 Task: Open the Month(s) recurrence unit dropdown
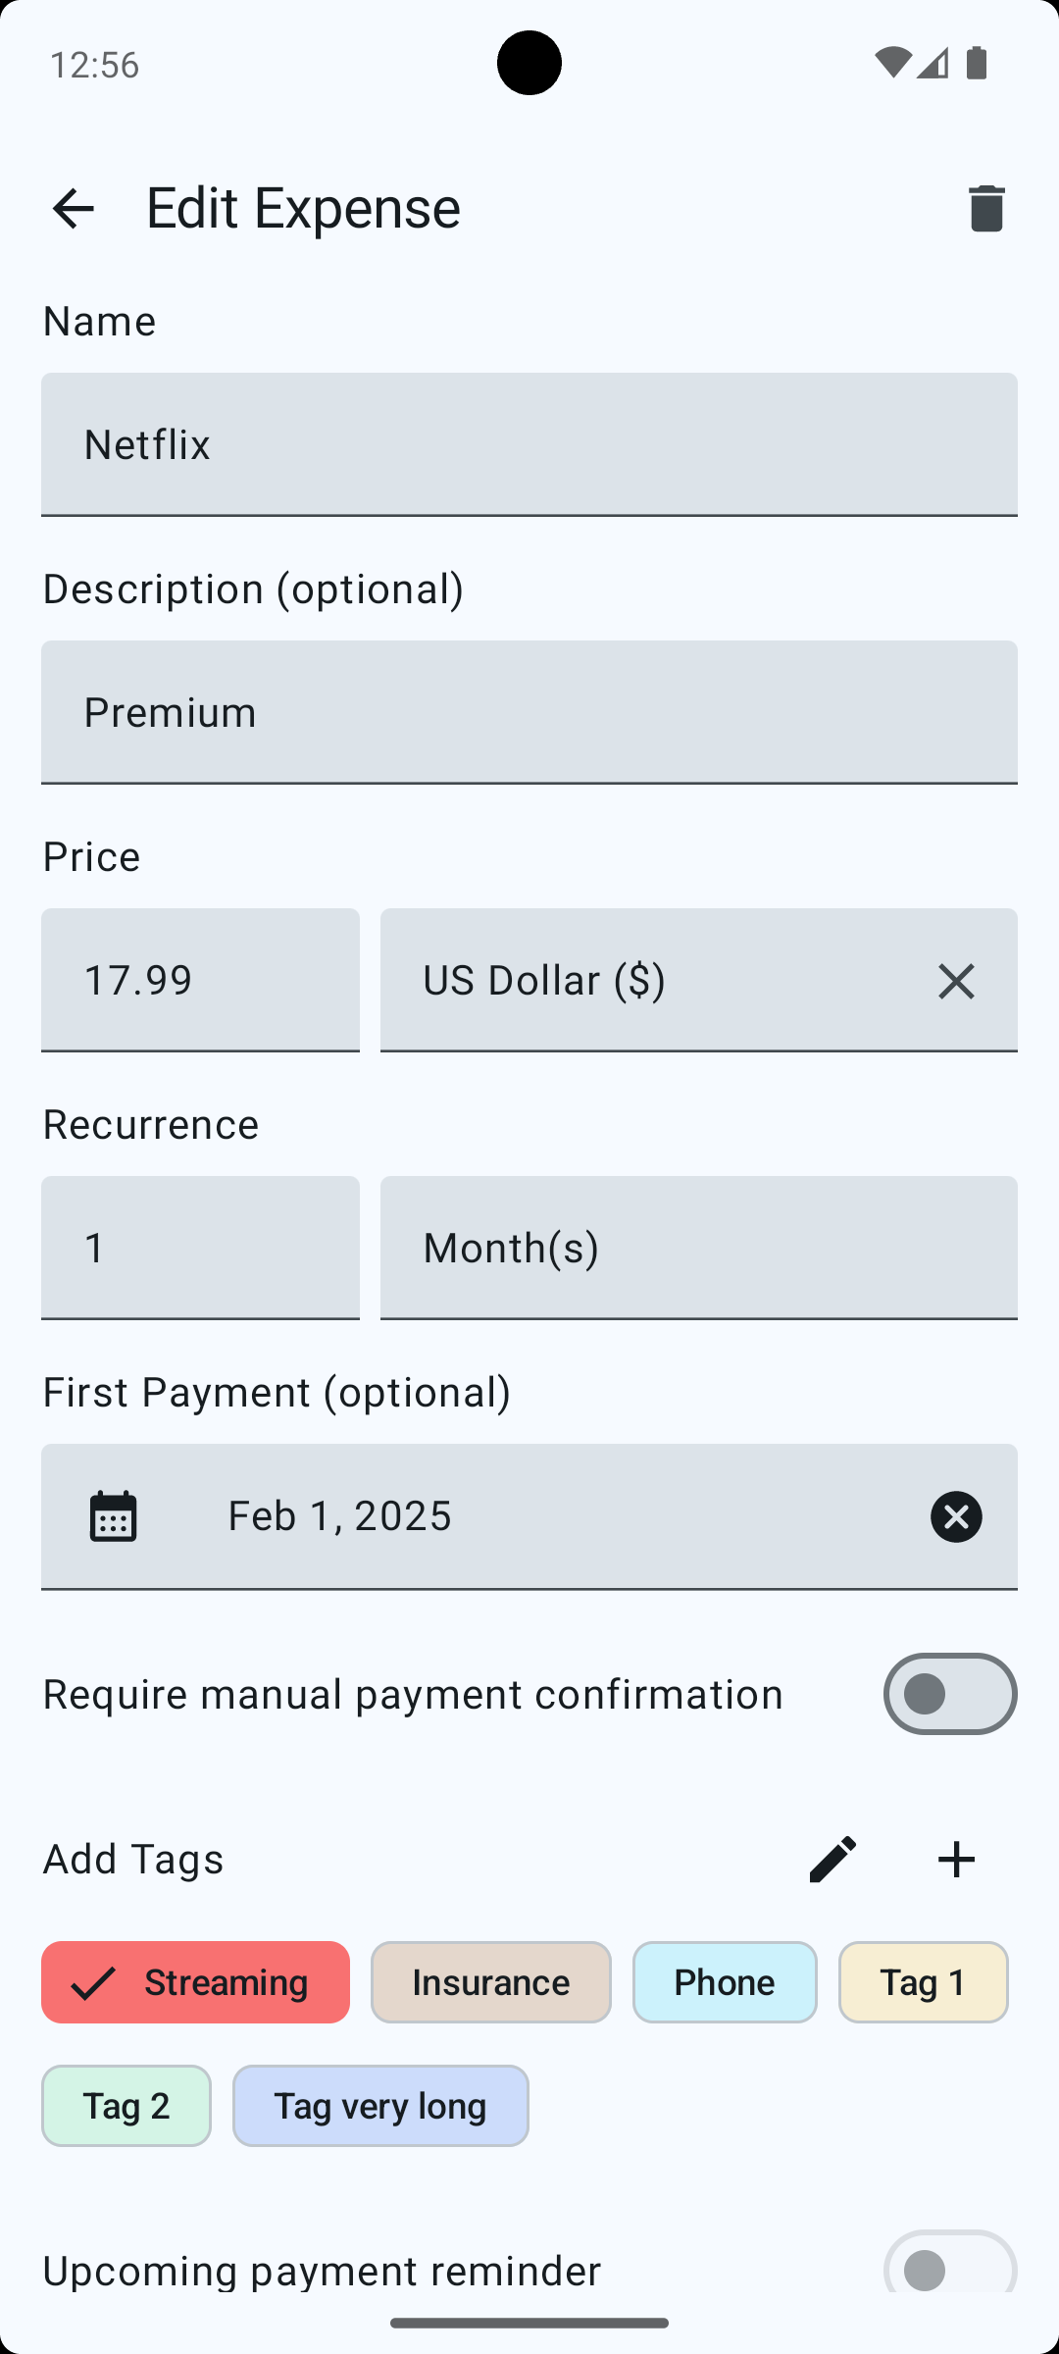pos(698,1248)
